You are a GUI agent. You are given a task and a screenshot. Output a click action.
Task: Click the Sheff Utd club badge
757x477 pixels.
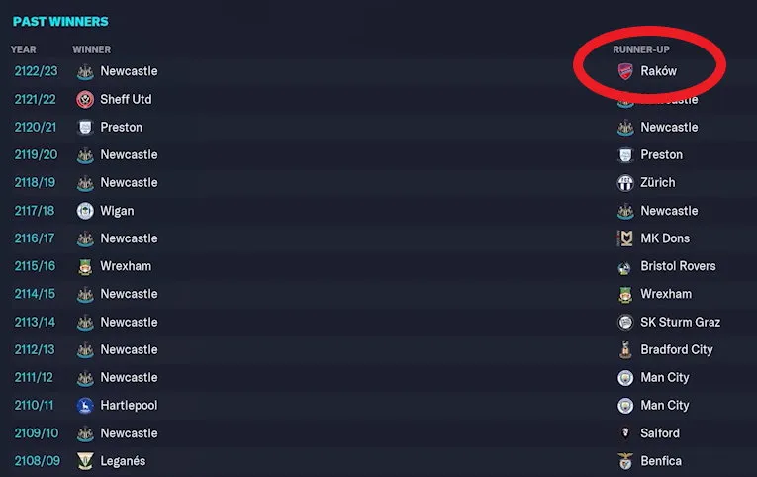(85, 99)
